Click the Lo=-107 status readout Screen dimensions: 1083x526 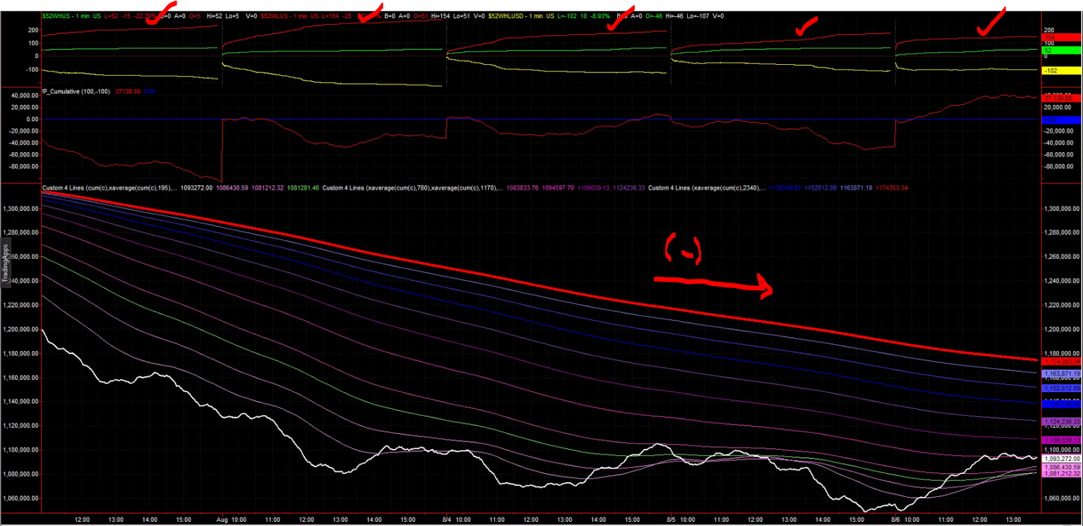point(698,16)
